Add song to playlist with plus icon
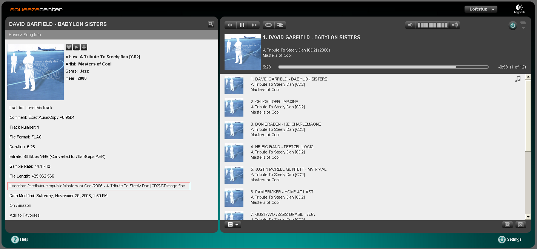 [84, 47]
